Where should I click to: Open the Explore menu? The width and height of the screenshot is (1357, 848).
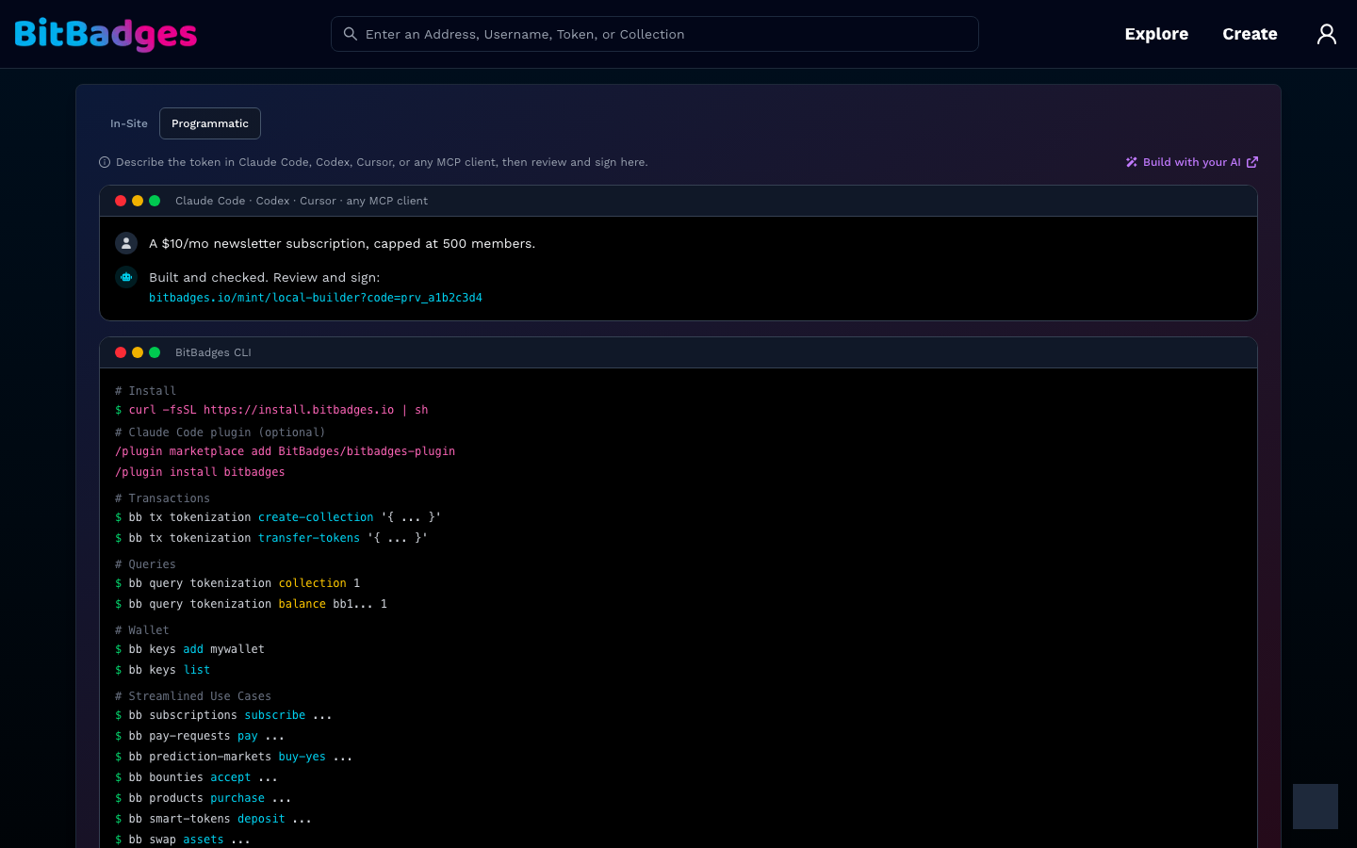click(x=1156, y=34)
